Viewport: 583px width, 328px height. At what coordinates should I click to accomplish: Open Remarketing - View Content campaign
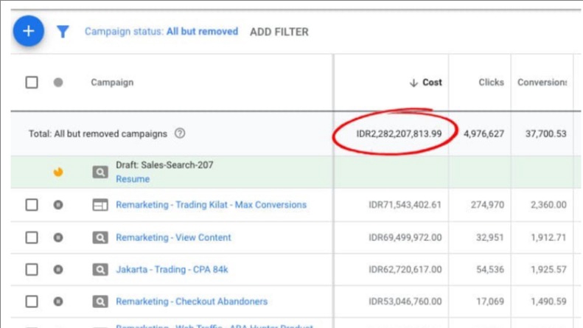point(173,237)
